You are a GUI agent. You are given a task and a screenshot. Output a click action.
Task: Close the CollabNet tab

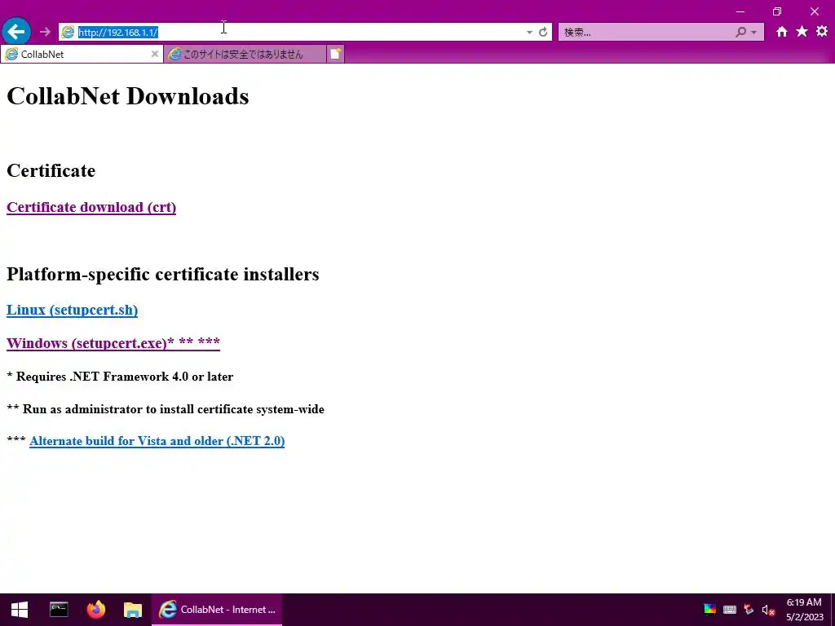[x=154, y=54]
